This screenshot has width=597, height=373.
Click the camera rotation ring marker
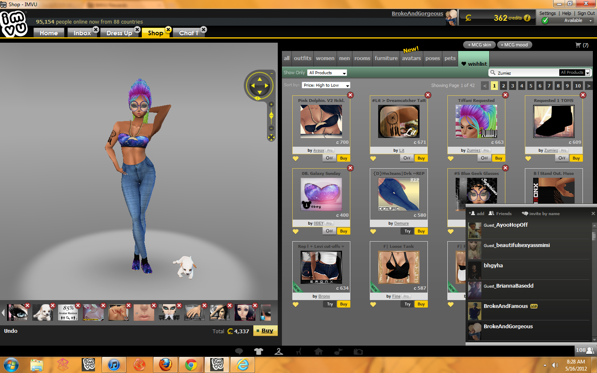258,98
